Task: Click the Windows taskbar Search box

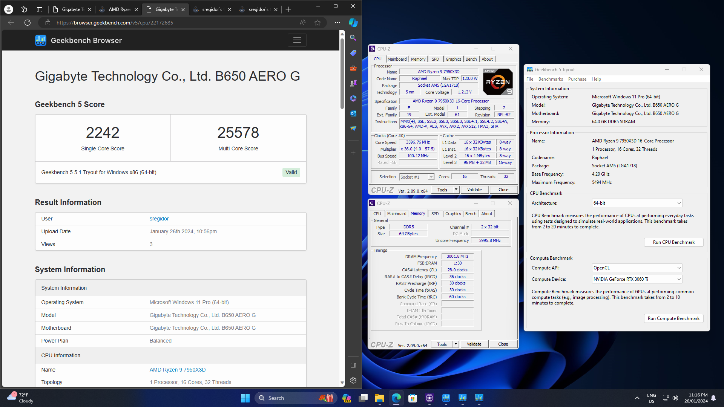Action: 296,398
